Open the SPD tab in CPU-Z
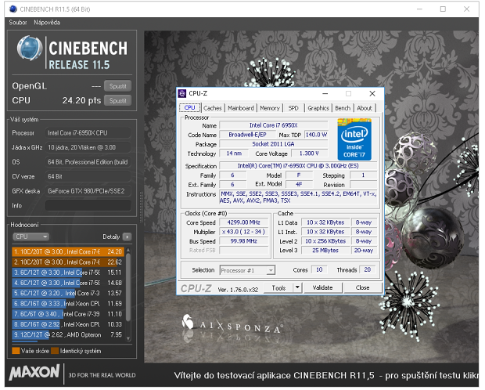Image resolution: width=485 pixels, height=390 pixels. [293, 108]
